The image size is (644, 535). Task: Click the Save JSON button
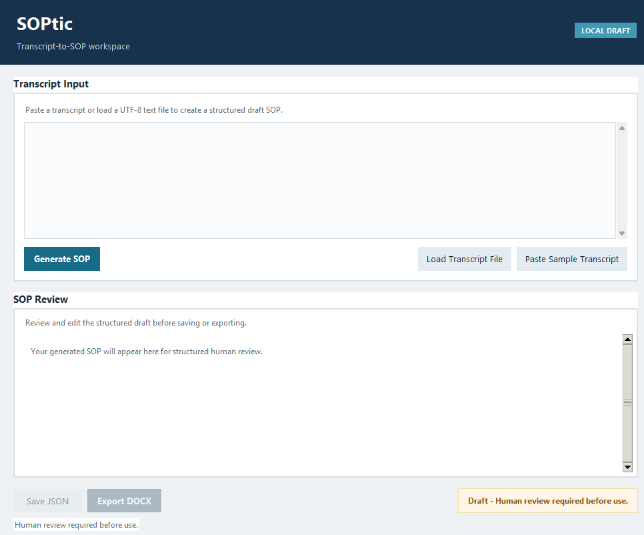47,501
